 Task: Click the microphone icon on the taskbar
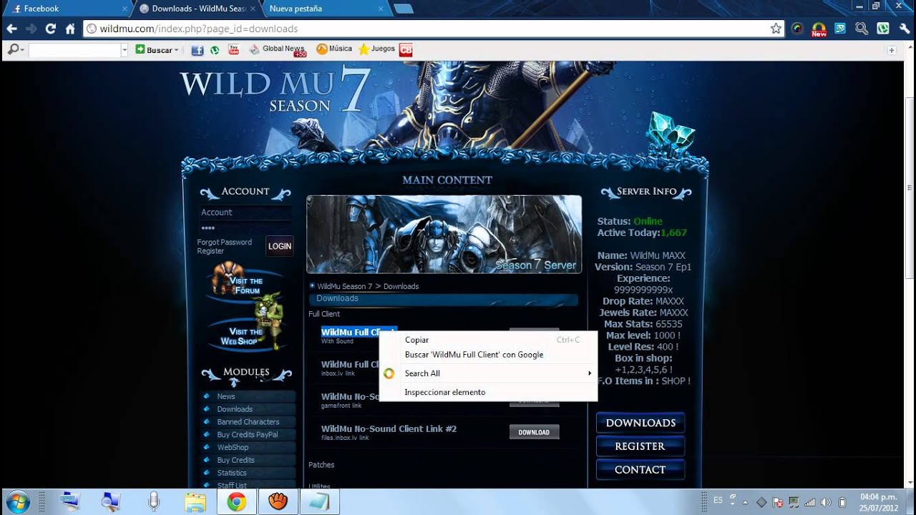[x=154, y=501]
